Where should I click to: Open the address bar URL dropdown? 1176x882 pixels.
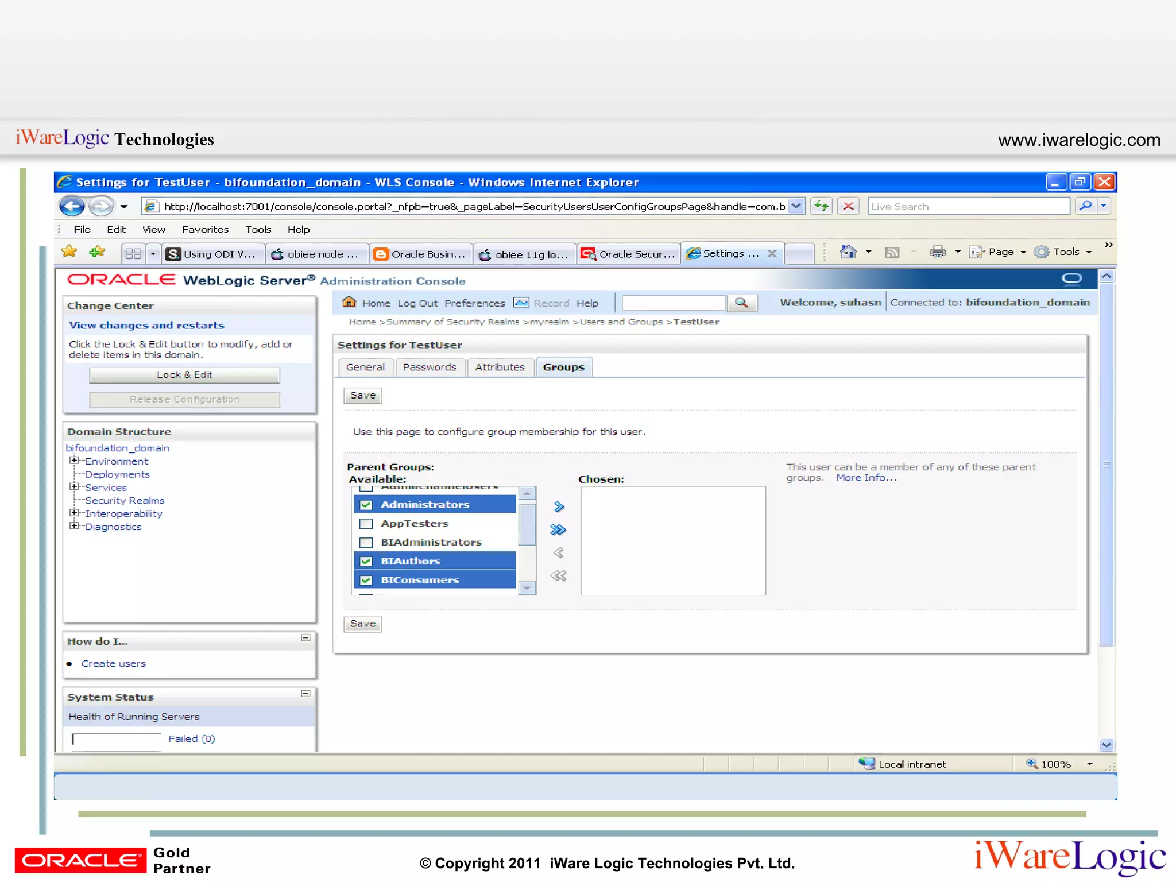(x=796, y=206)
